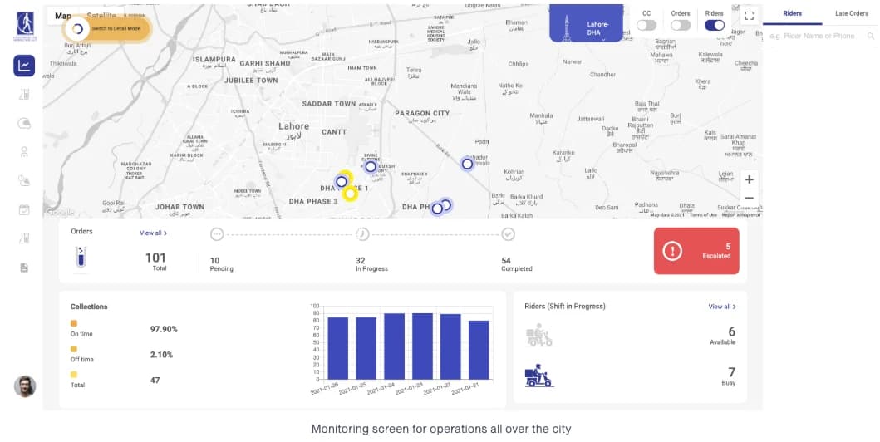The width and height of the screenshot is (880, 442).
Task: Select the Satellite view tab
Action: click(101, 16)
